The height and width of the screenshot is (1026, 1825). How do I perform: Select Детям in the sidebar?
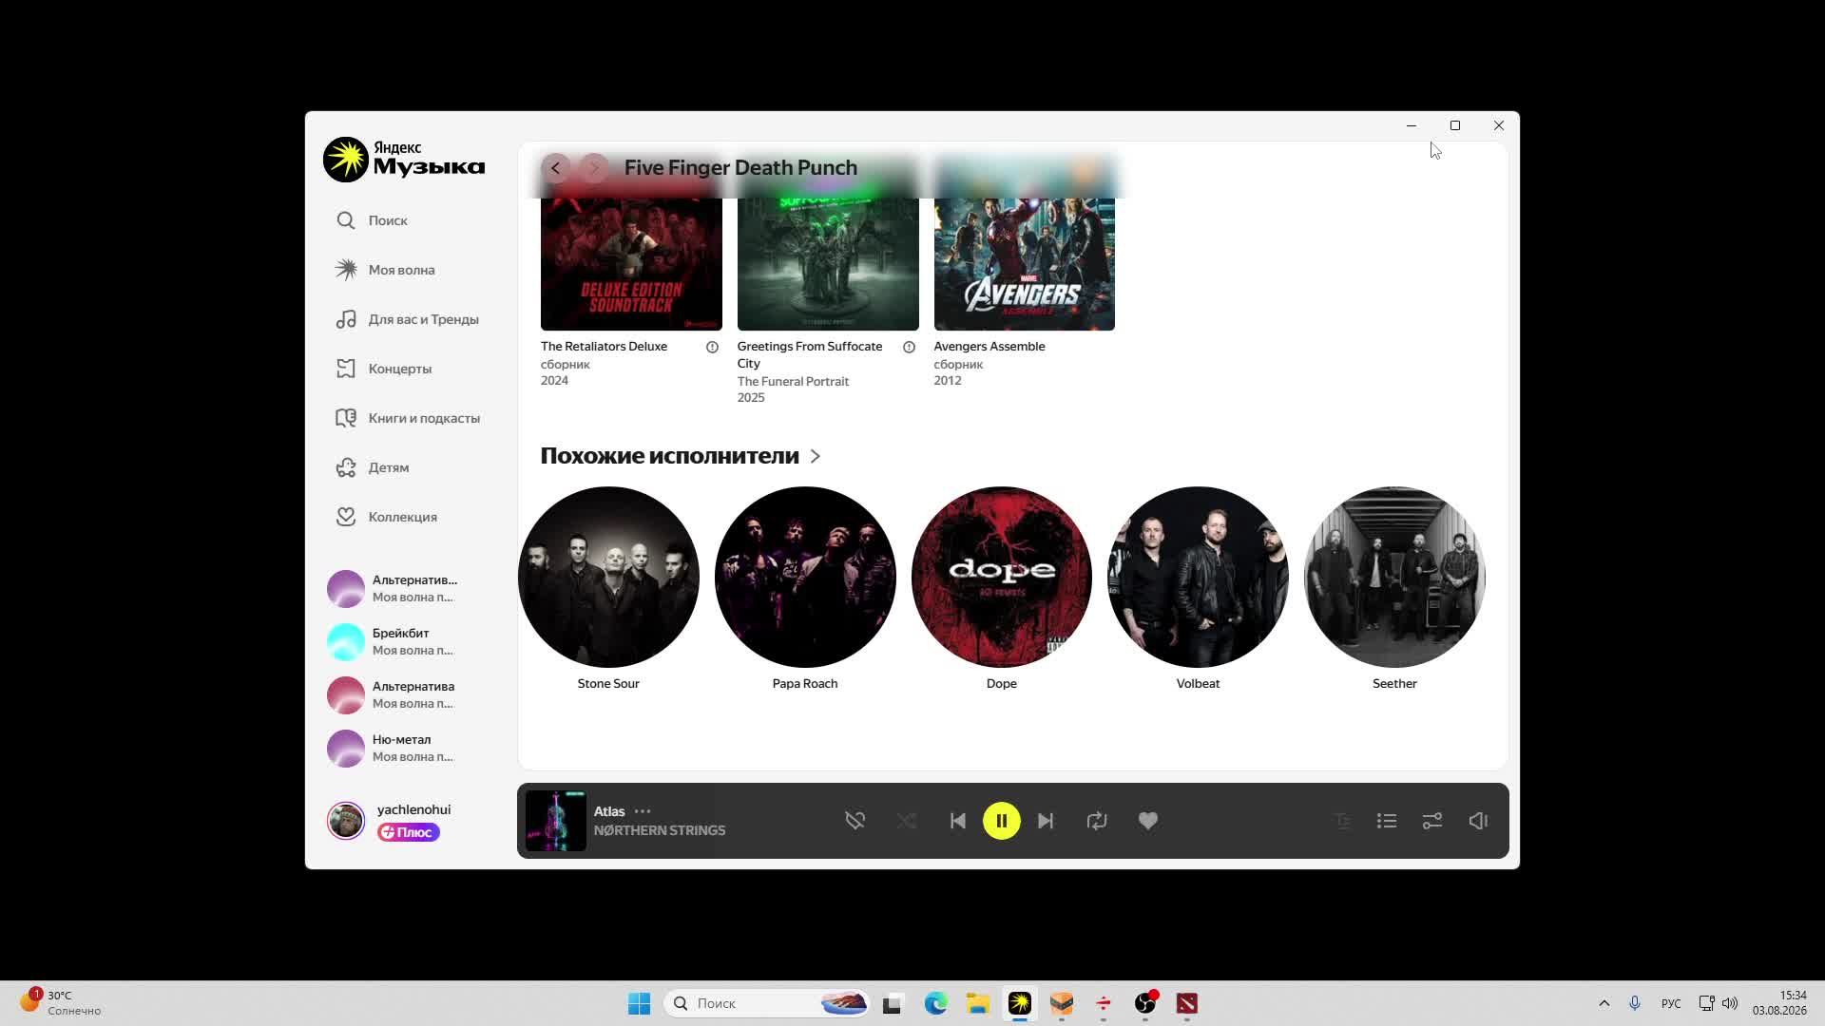click(x=372, y=467)
